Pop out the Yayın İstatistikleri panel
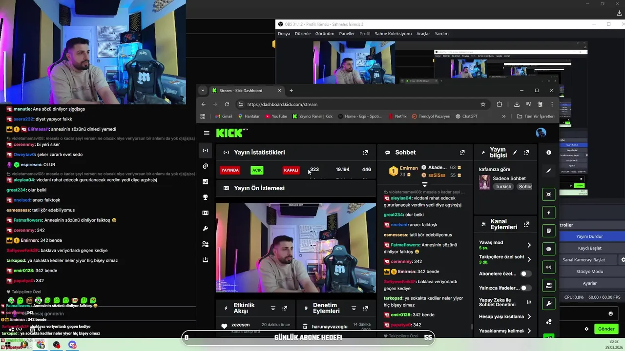This screenshot has width=625, height=351. pyautogui.click(x=365, y=153)
